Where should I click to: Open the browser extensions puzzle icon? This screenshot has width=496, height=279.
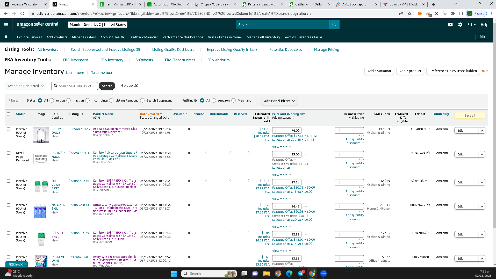(x=453, y=13)
